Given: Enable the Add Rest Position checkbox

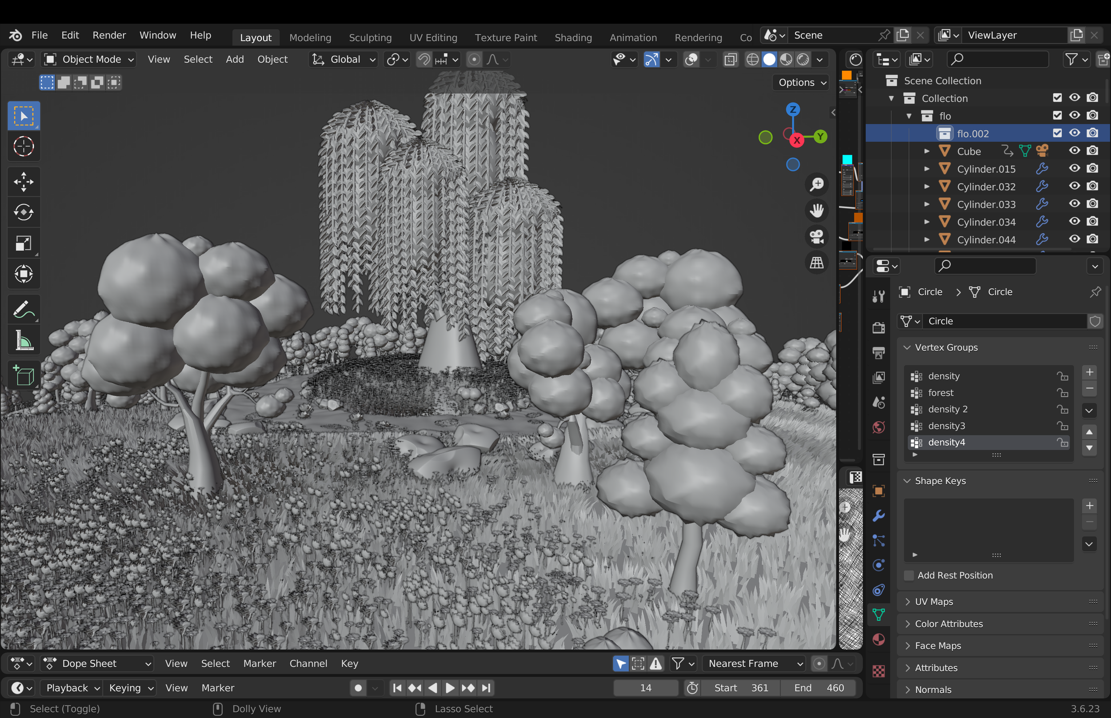Looking at the screenshot, I should 909,575.
